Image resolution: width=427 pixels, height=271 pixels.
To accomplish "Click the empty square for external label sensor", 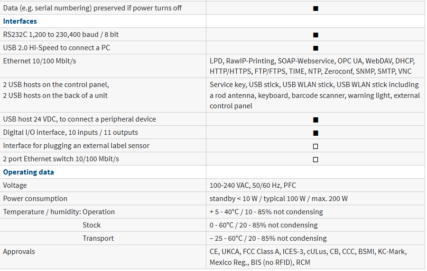I will pos(316,146).
